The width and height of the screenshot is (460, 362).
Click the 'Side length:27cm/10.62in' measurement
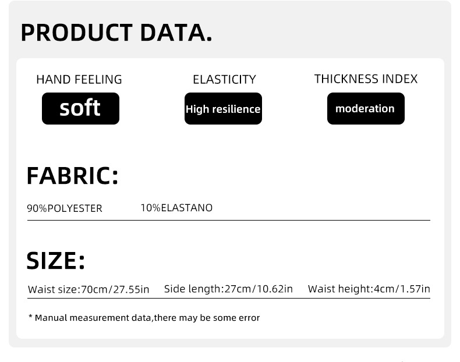(x=228, y=289)
